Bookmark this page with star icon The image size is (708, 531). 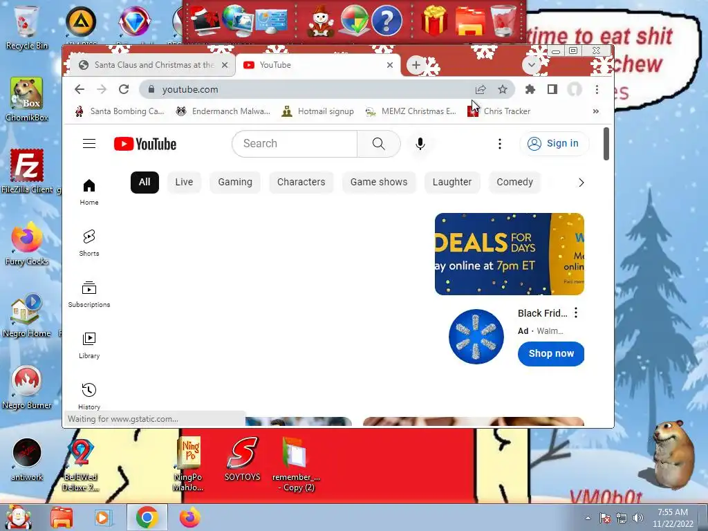502,89
